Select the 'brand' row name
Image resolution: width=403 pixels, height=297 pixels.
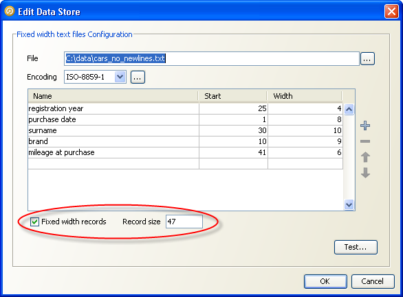click(x=113, y=141)
